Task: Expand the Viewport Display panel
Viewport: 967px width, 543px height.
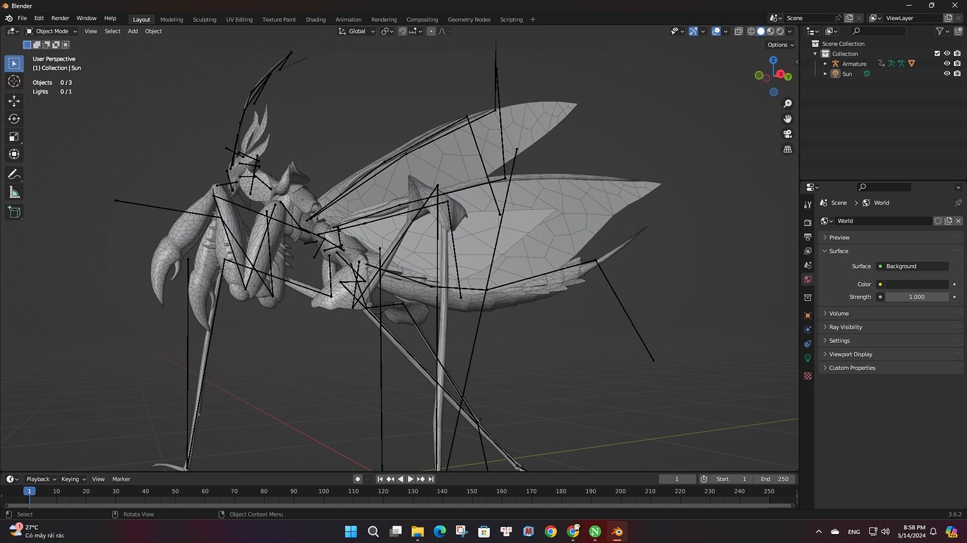Action: [x=890, y=354]
